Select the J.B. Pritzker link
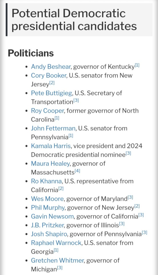158x275 pixels. point(47,225)
